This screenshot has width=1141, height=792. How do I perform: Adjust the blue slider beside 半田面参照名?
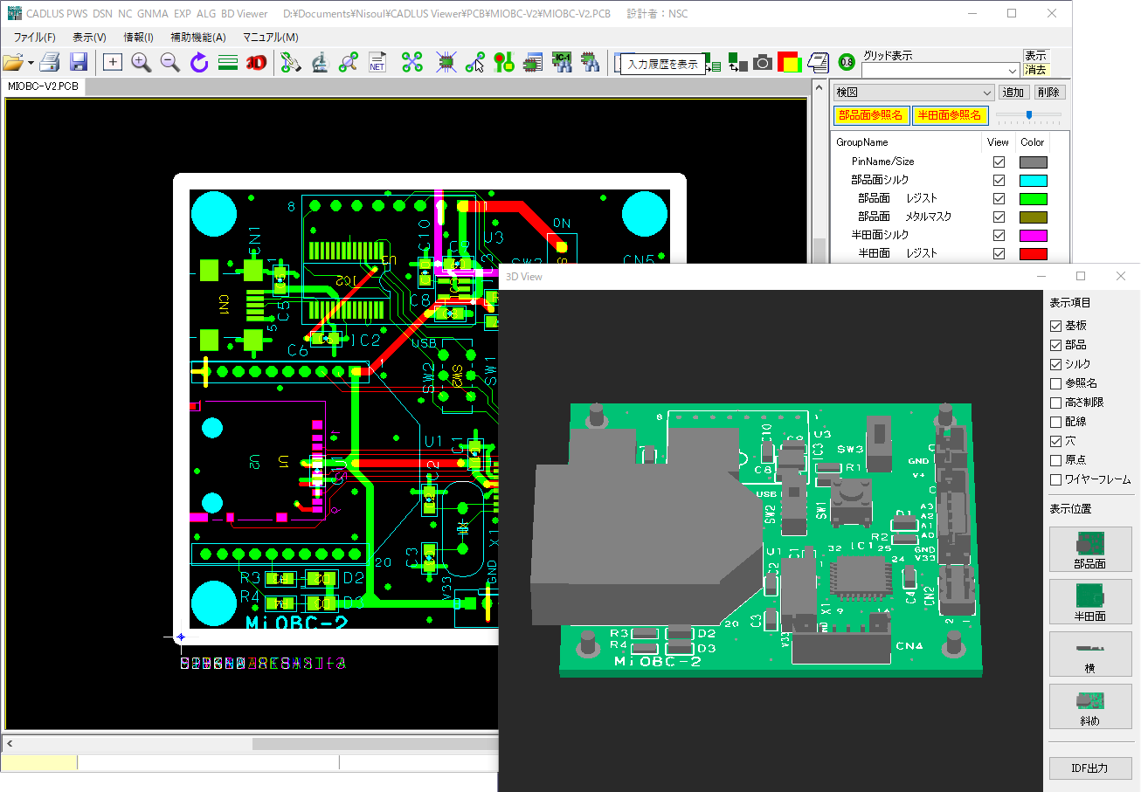tap(1029, 114)
